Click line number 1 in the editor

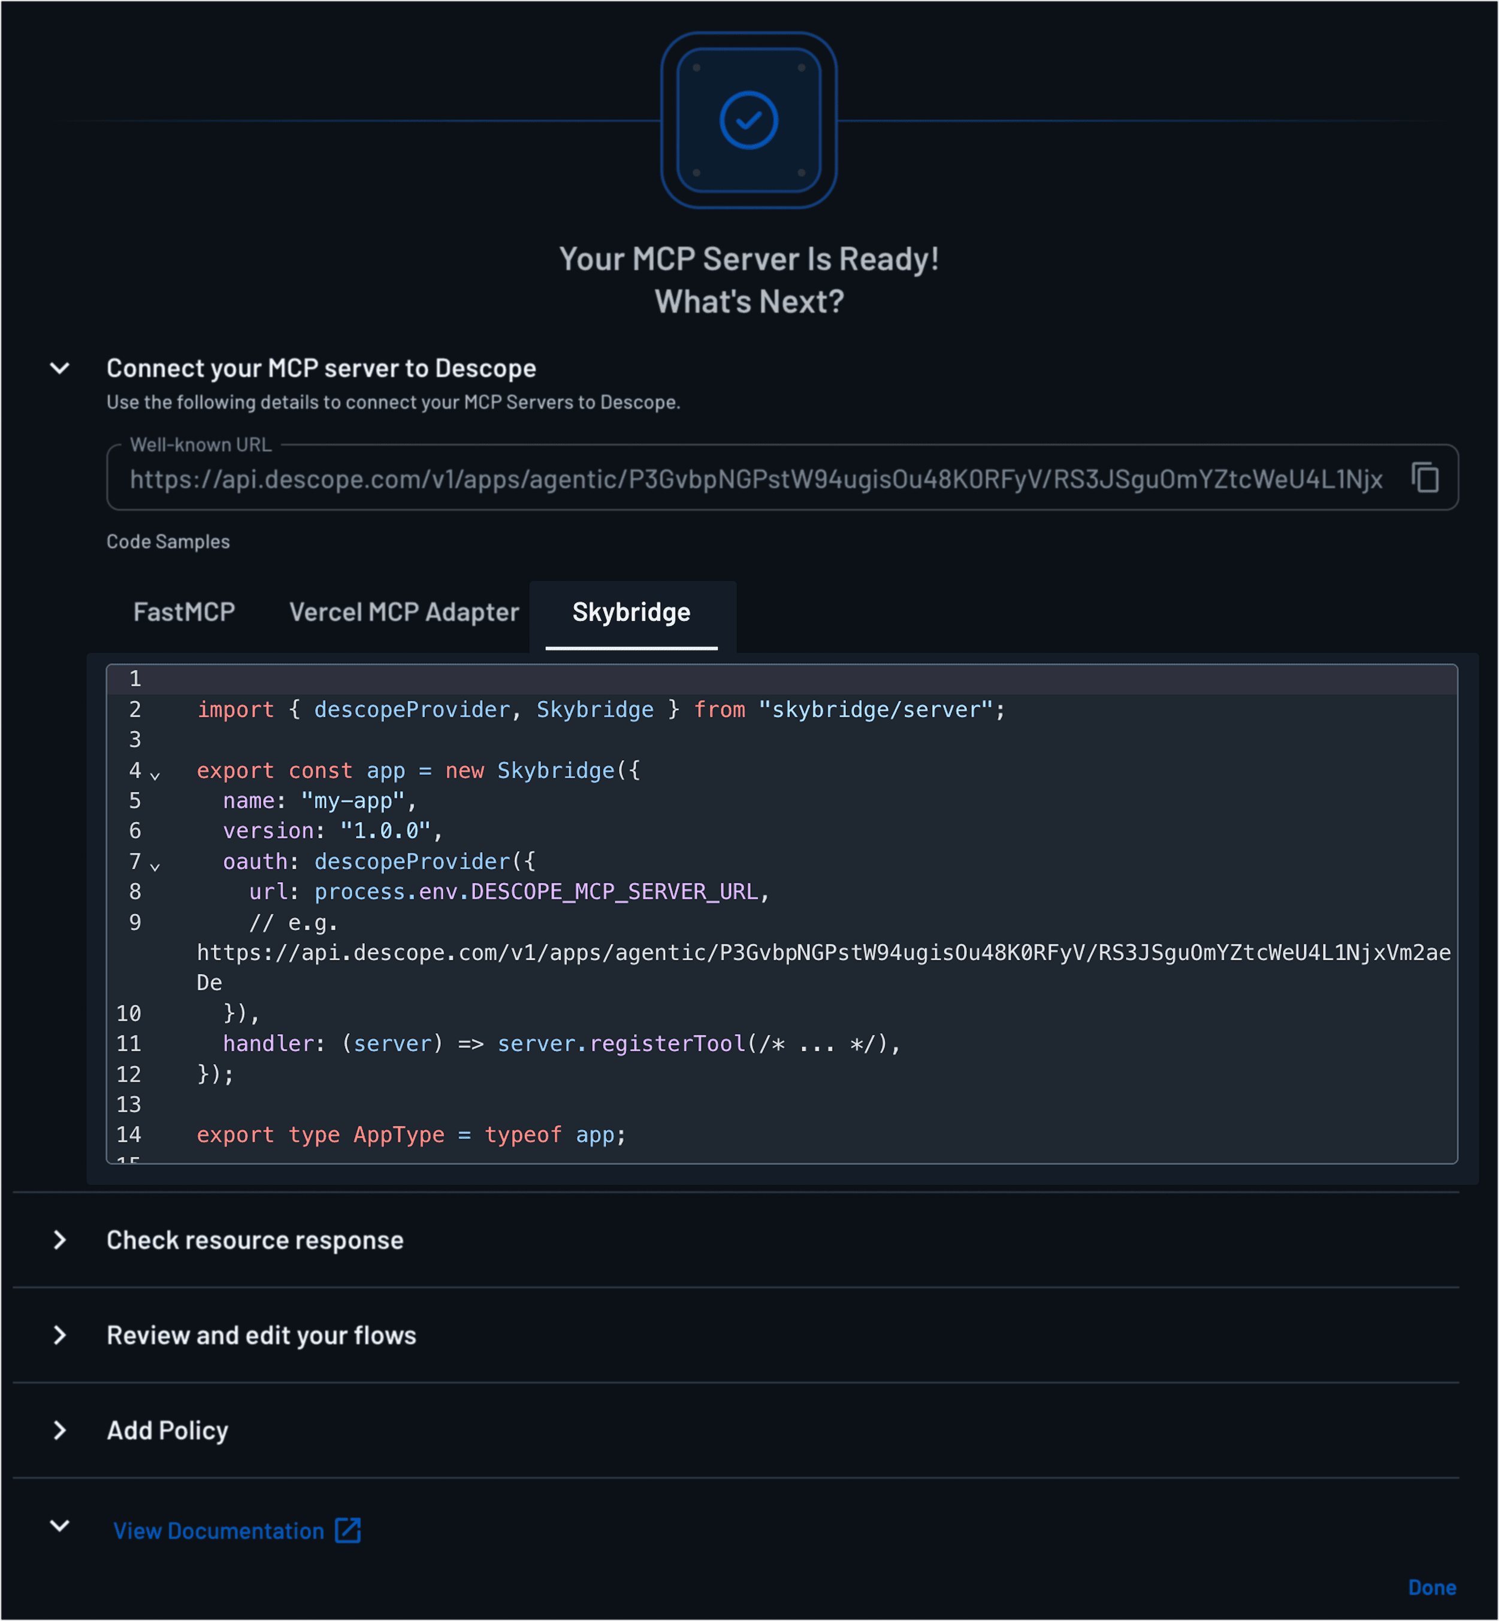135,679
